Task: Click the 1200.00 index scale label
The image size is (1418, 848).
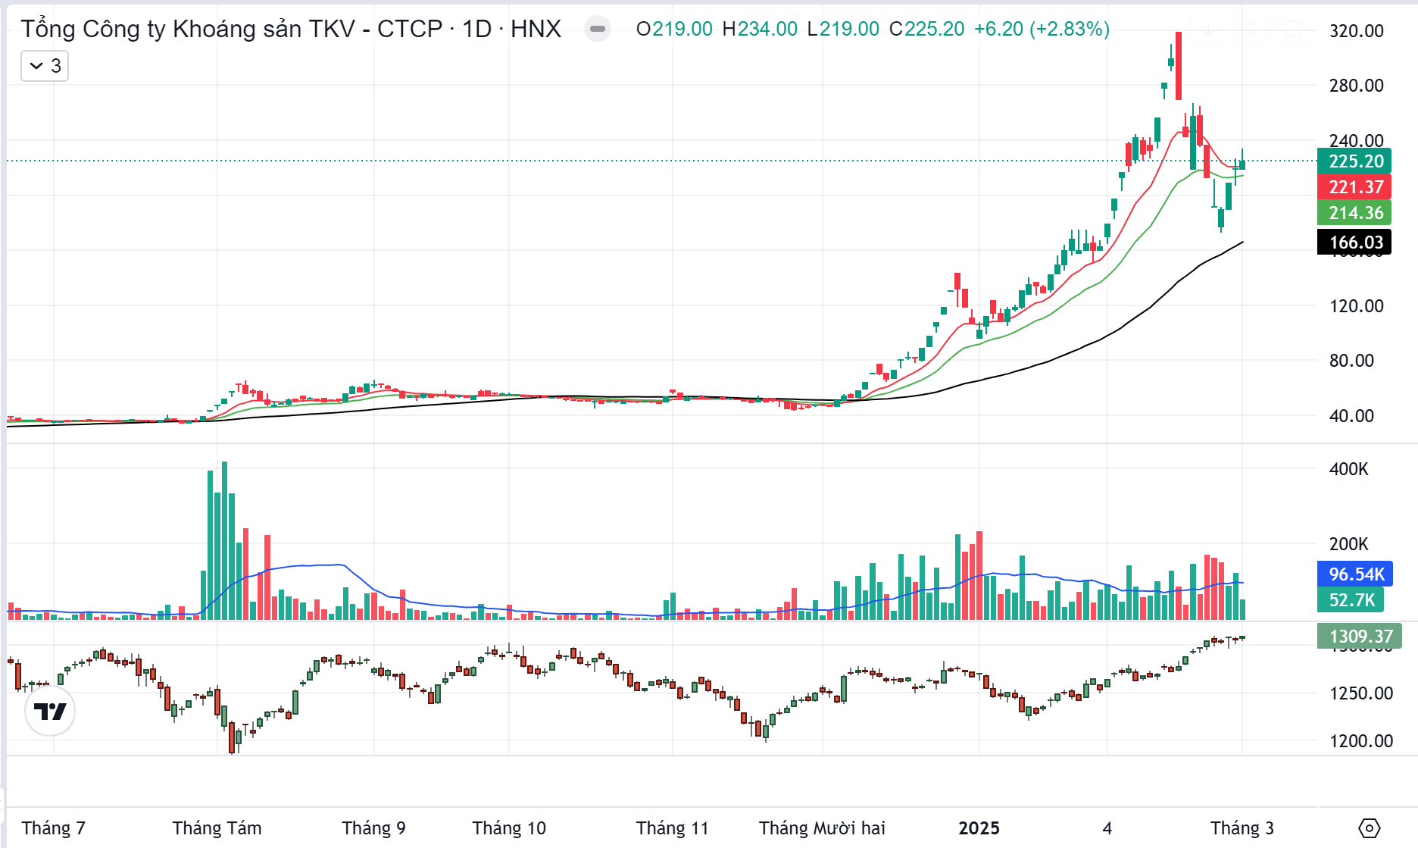Action: 1360,741
